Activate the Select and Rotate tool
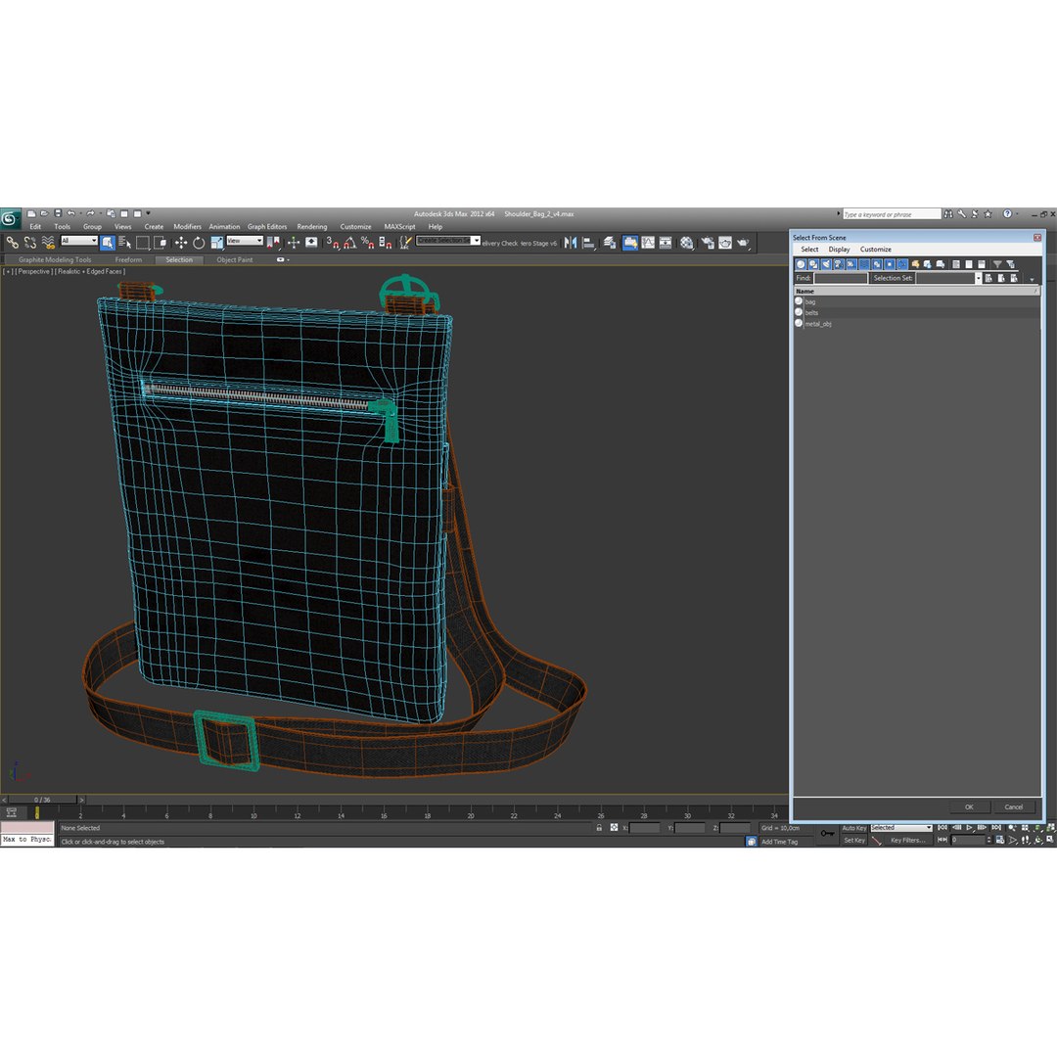1057x1057 pixels. [x=198, y=243]
